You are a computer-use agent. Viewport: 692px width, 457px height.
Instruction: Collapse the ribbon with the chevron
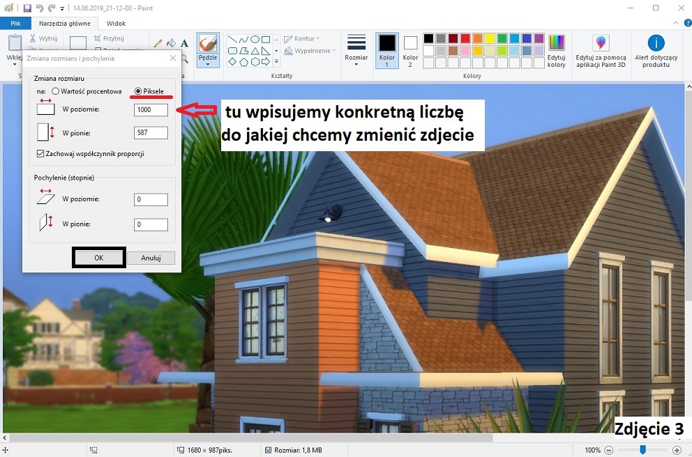click(x=676, y=23)
